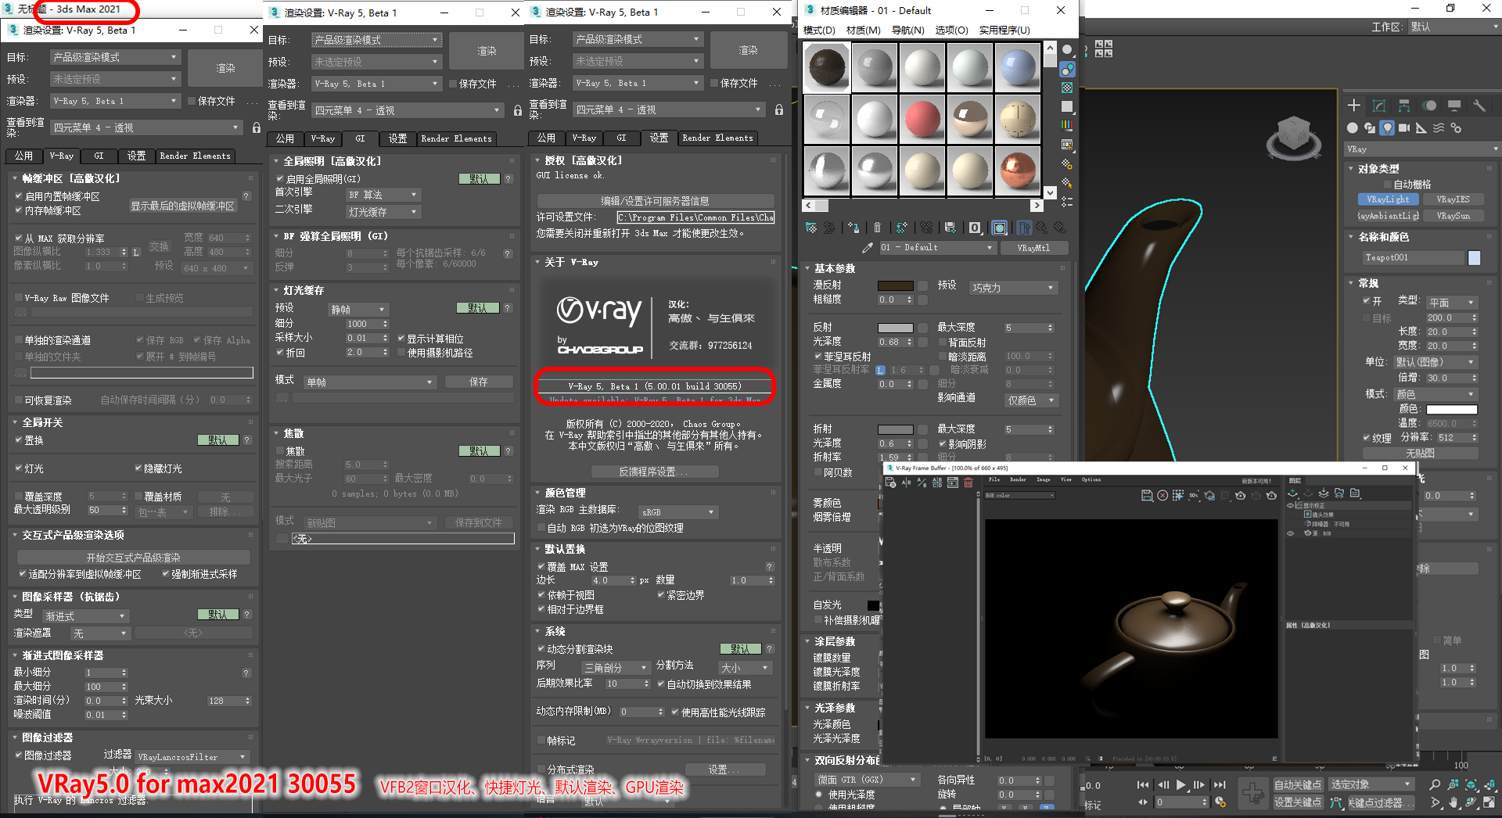Click Pick Material from Object eyedropper
Image resolution: width=1502 pixels, height=818 pixels.
[x=867, y=248]
